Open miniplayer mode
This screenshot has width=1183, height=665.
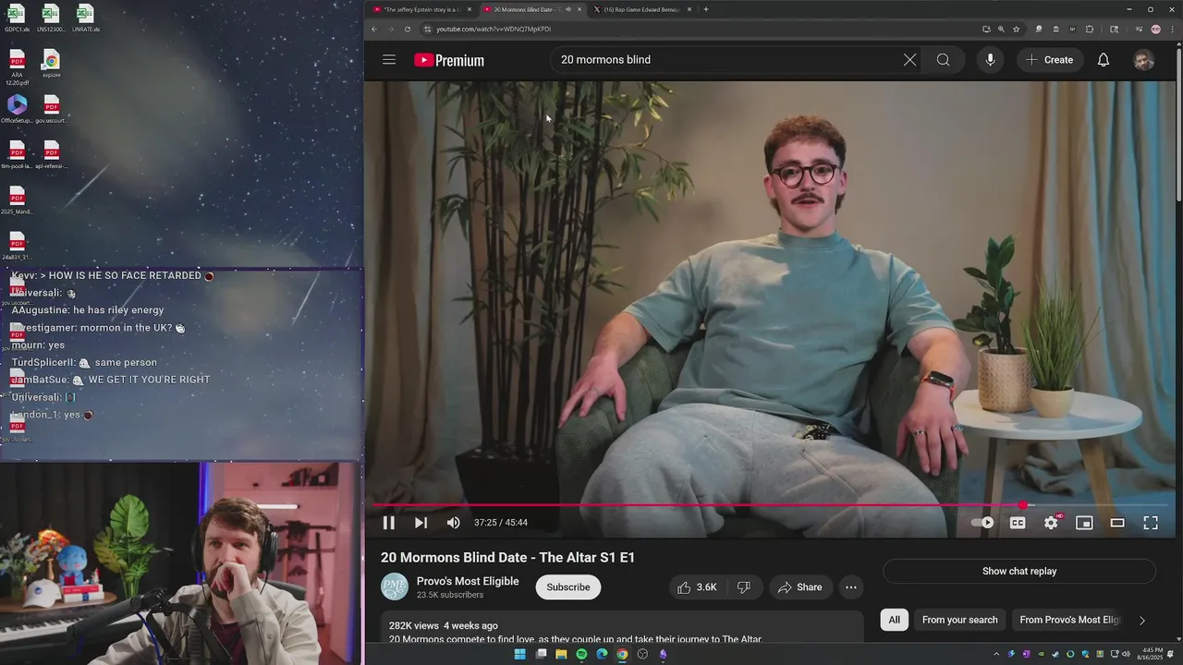coord(1084,523)
